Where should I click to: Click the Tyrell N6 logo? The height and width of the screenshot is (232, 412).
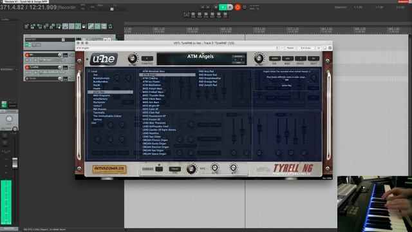coord(293,168)
